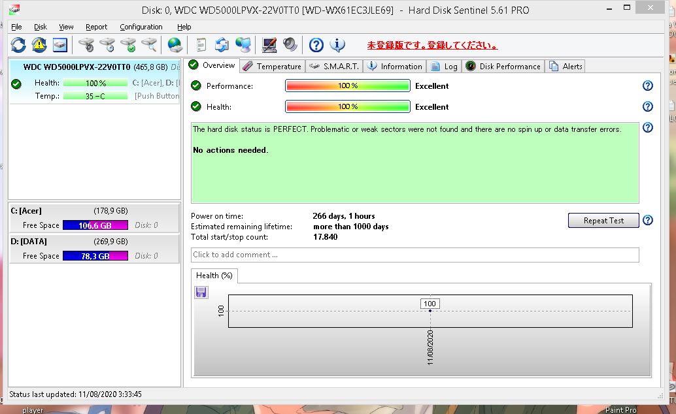Click the red Japanese registration link

coord(432,45)
